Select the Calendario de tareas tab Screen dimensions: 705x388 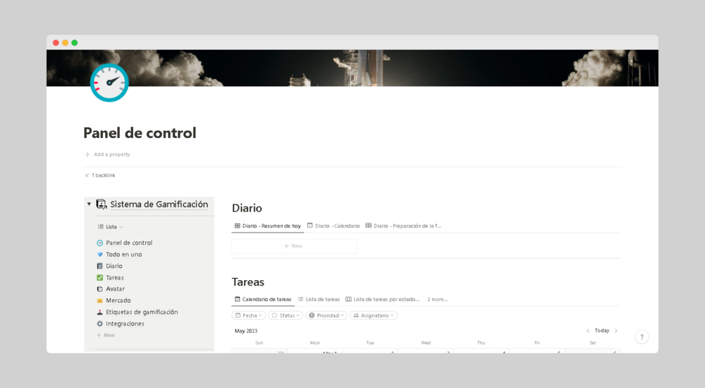click(263, 300)
